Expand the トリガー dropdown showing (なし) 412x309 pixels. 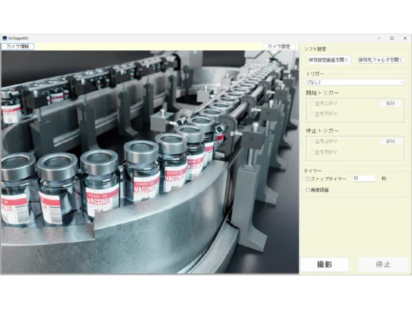(x=355, y=82)
